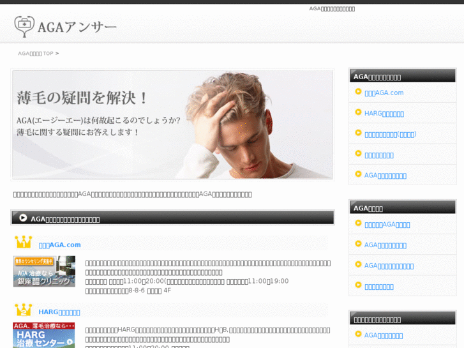
Task: Click the floor text "4F"
Action: click(167, 291)
